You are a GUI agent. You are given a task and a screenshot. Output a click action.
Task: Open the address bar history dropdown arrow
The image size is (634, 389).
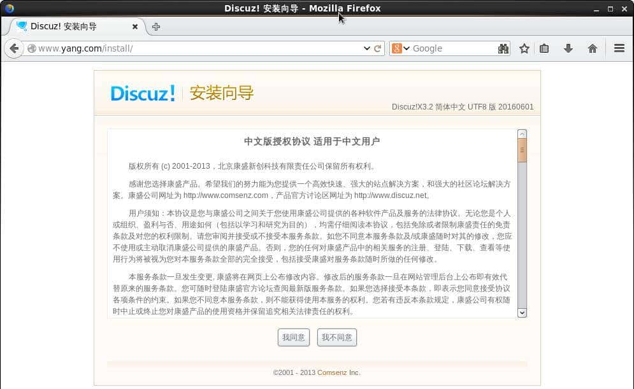[x=366, y=48]
